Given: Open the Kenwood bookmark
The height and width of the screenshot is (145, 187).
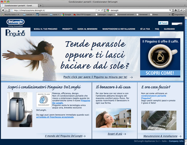Looking at the screenshot, I should (142, 14).
